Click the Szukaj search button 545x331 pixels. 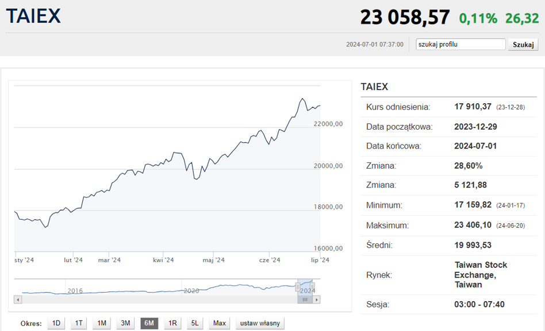[x=523, y=44]
